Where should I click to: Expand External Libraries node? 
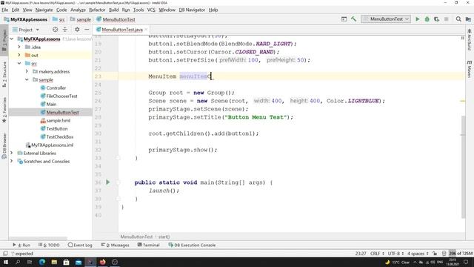[12, 154]
